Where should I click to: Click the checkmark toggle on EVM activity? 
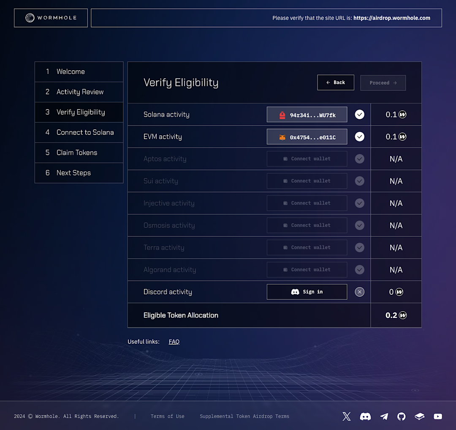(359, 136)
